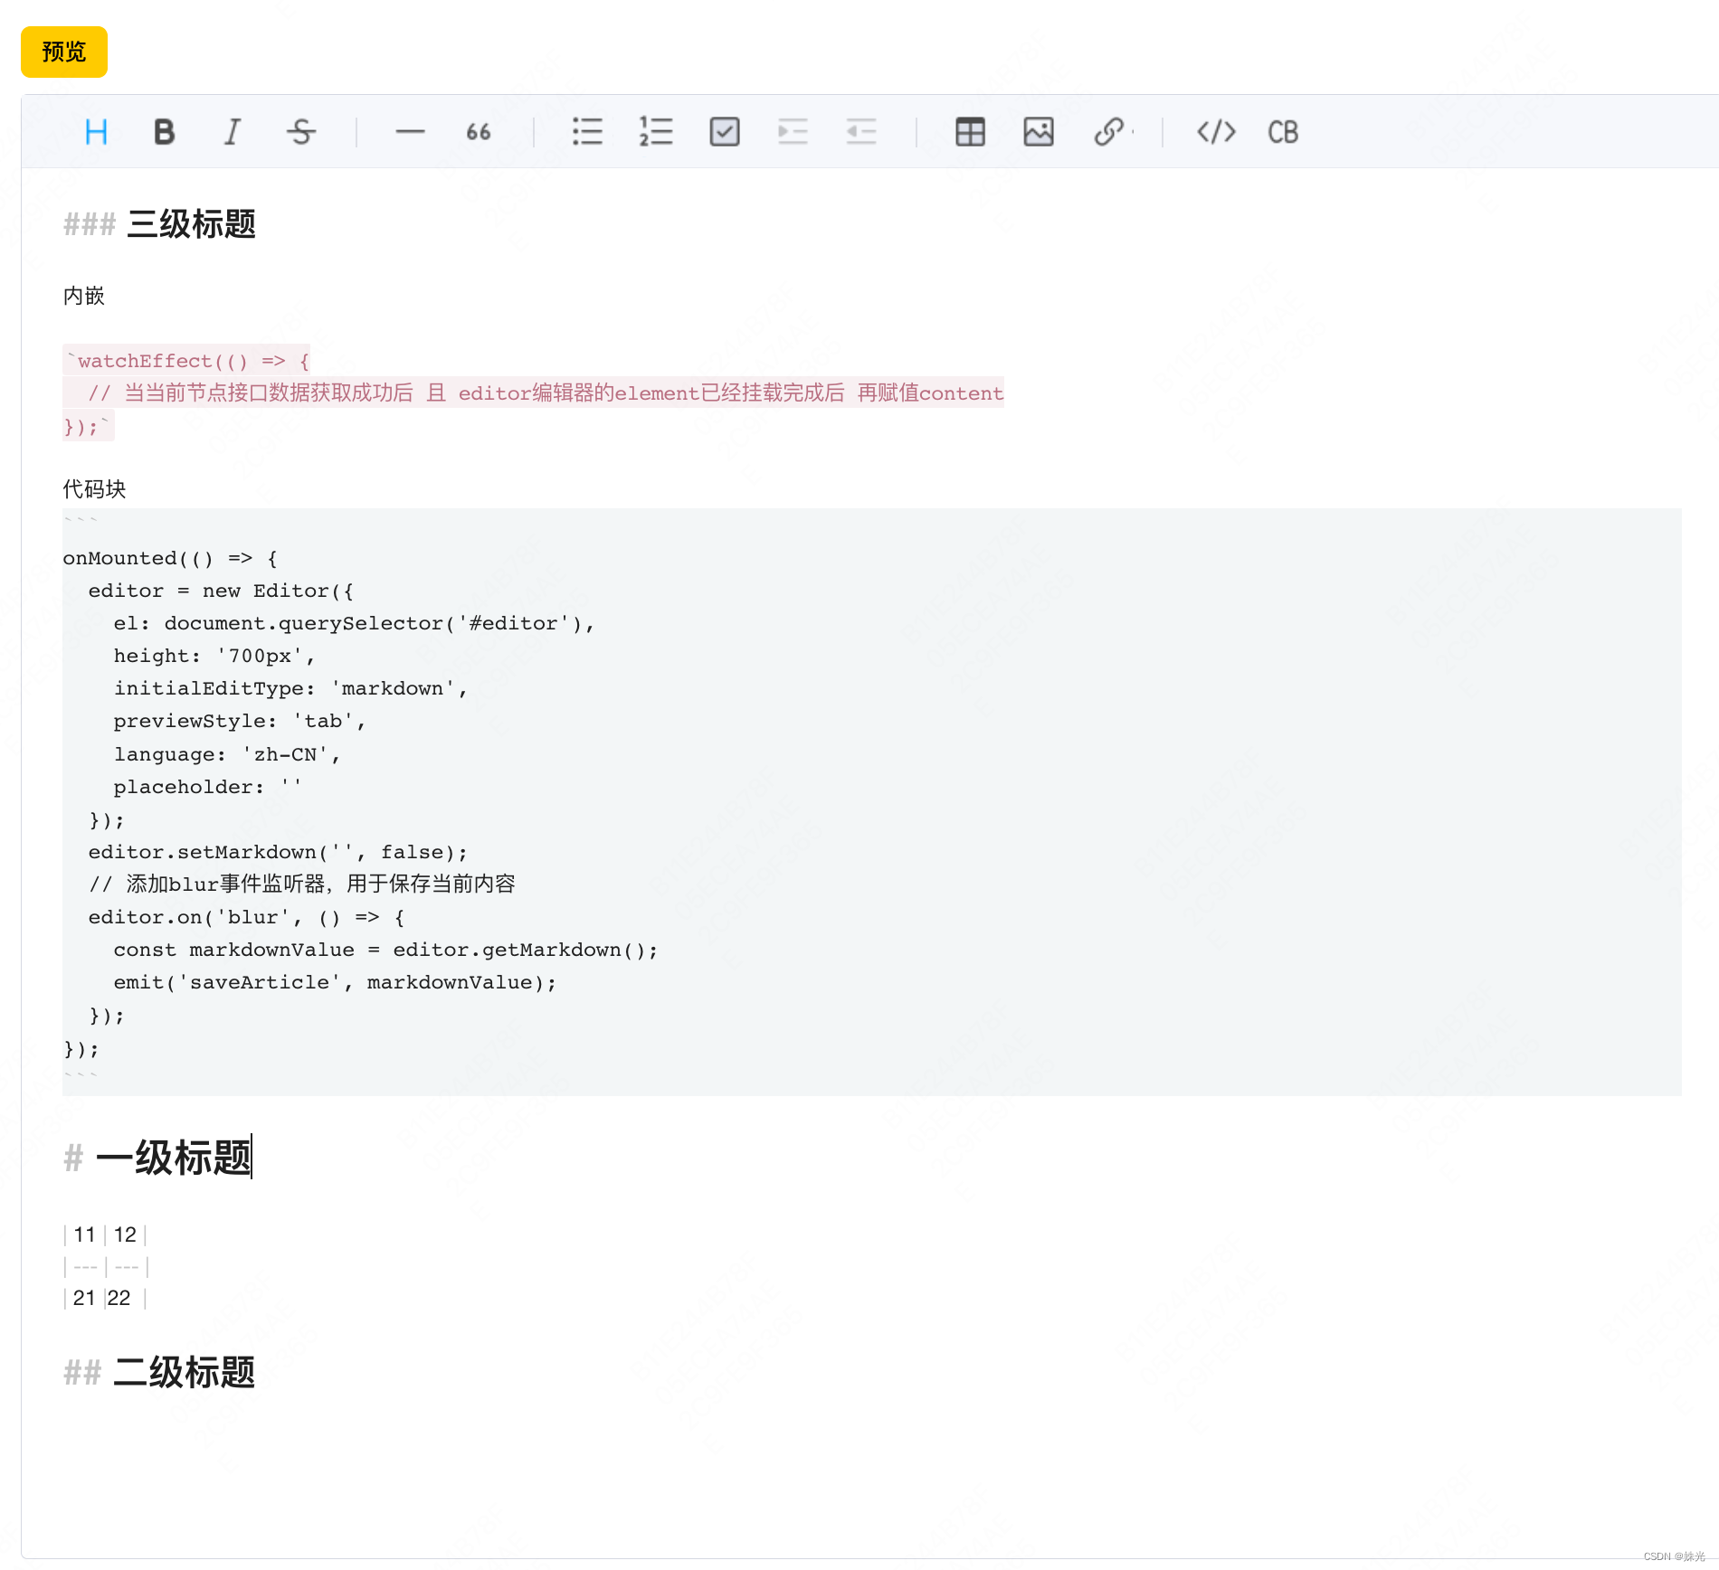
Task: Insert inline code
Action: pyautogui.click(x=1215, y=132)
